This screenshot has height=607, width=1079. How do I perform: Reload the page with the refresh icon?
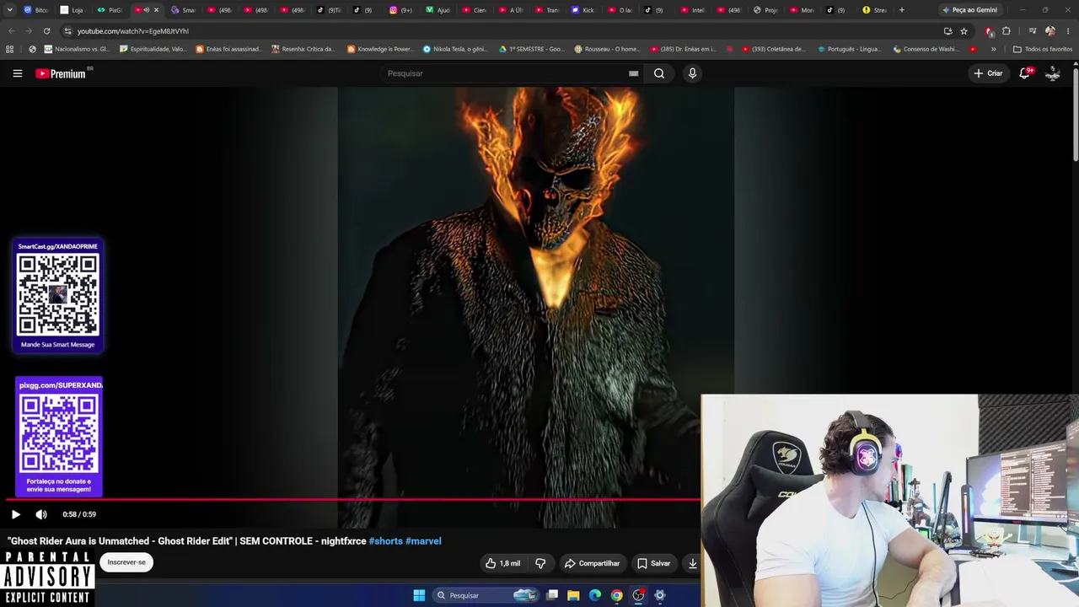point(46,31)
